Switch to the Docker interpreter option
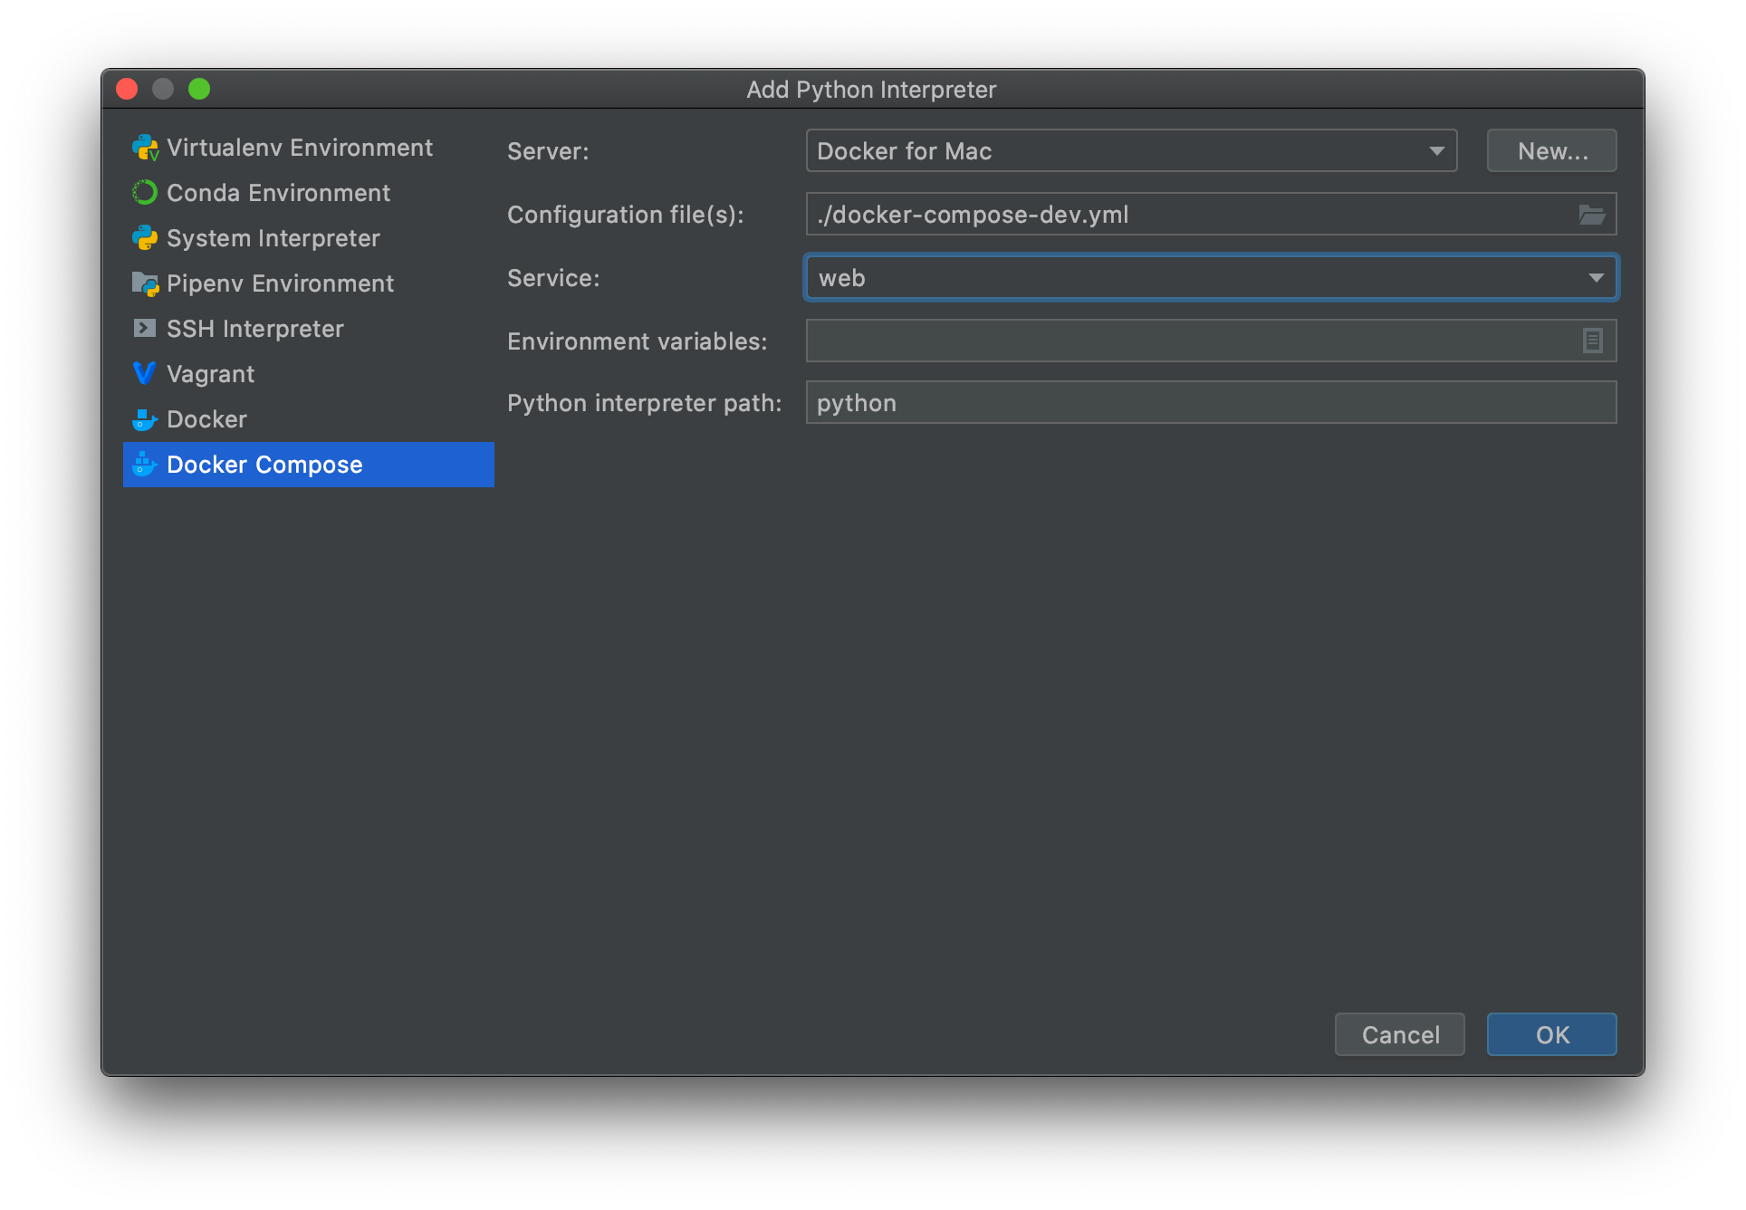Image resolution: width=1746 pixels, height=1210 pixels. [206, 418]
